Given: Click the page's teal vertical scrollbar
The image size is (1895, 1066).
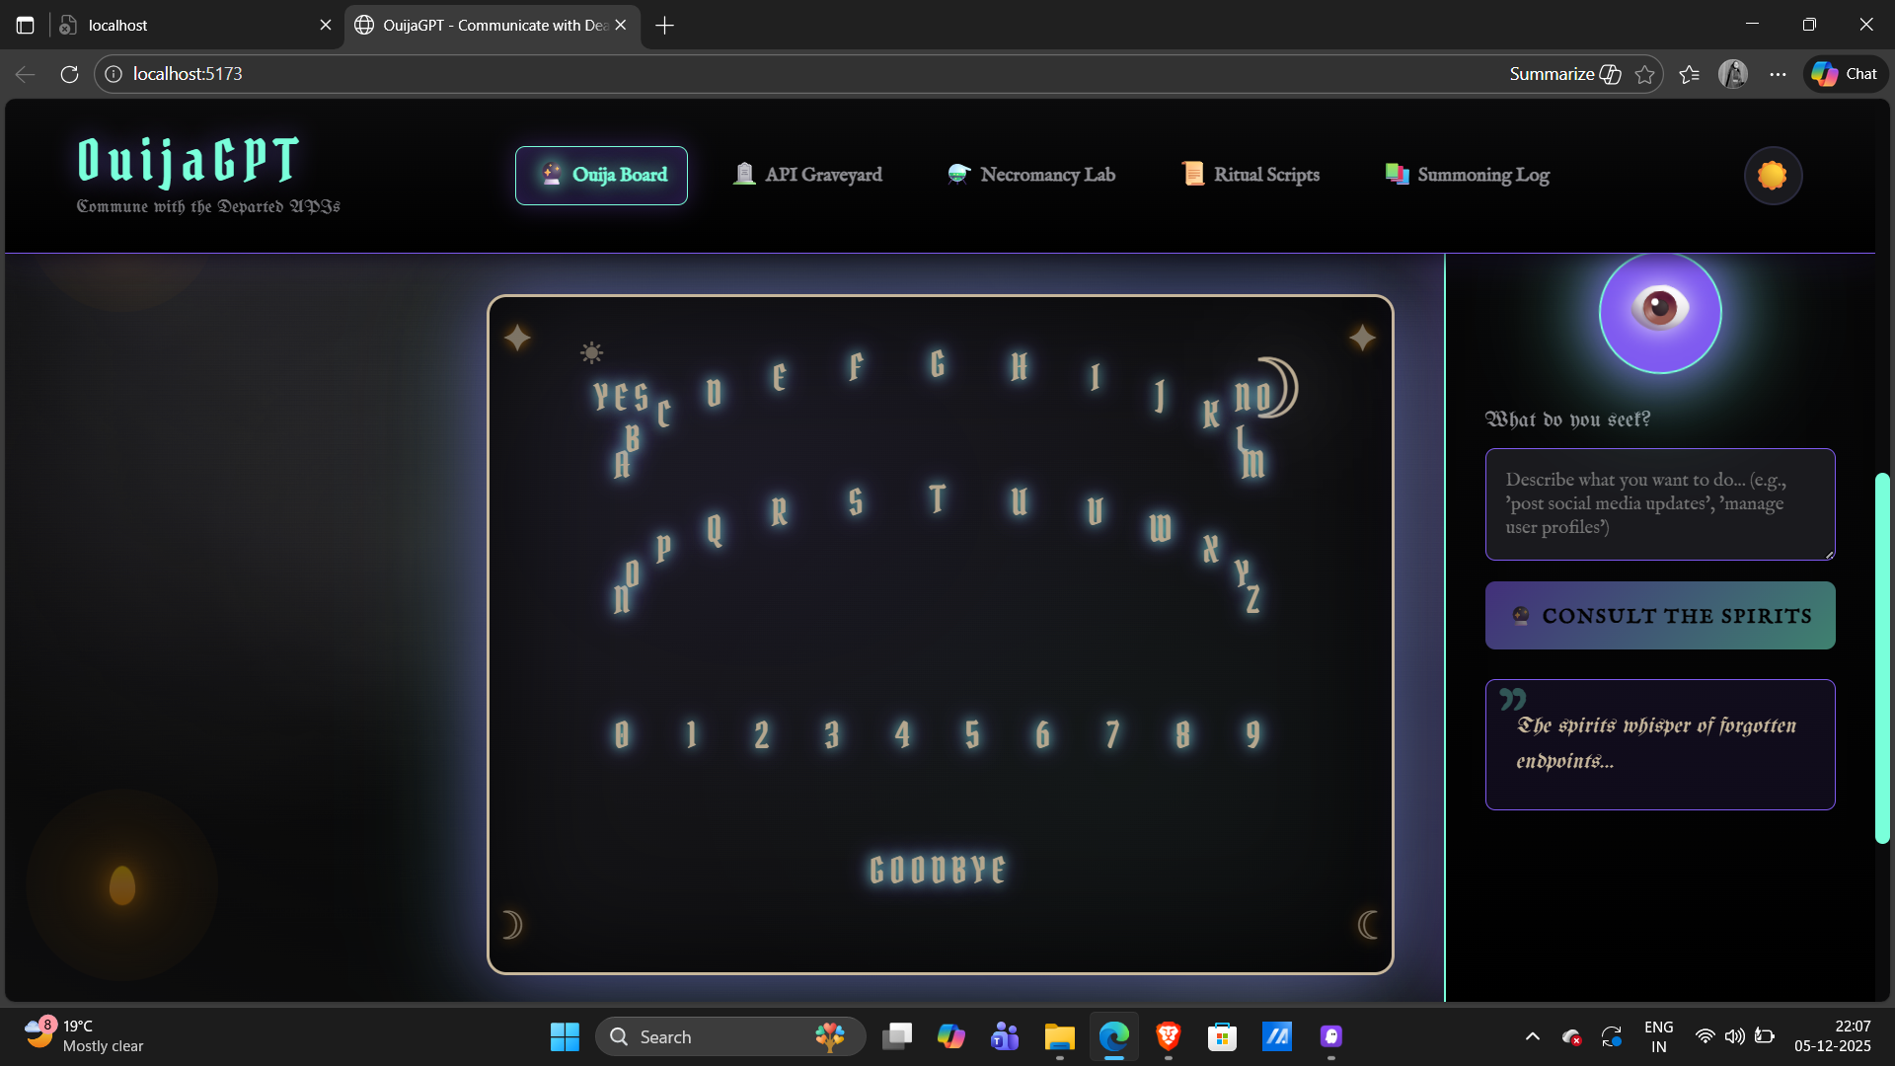Looking at the screenshot, I should (x=1882, y=657).
